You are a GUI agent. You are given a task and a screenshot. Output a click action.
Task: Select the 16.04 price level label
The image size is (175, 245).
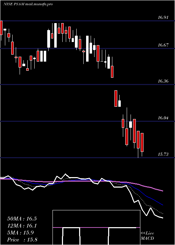coord(163,118)
